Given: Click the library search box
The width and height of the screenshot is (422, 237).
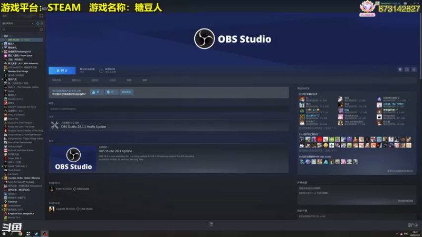Looking at the screenshot, I should [20, 29].
